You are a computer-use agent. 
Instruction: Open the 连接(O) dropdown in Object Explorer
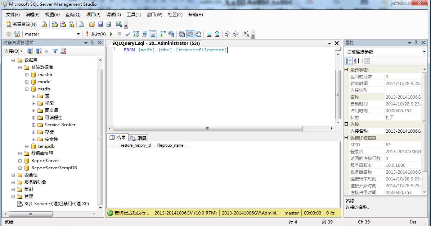[x=13, y=51]
